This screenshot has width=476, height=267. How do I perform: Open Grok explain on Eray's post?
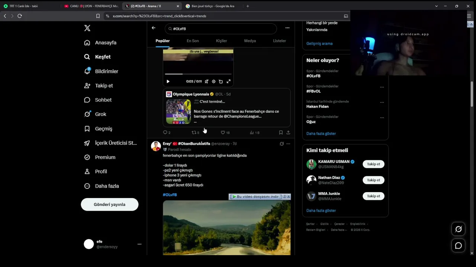pyautogui.click(x=282, y=144)
